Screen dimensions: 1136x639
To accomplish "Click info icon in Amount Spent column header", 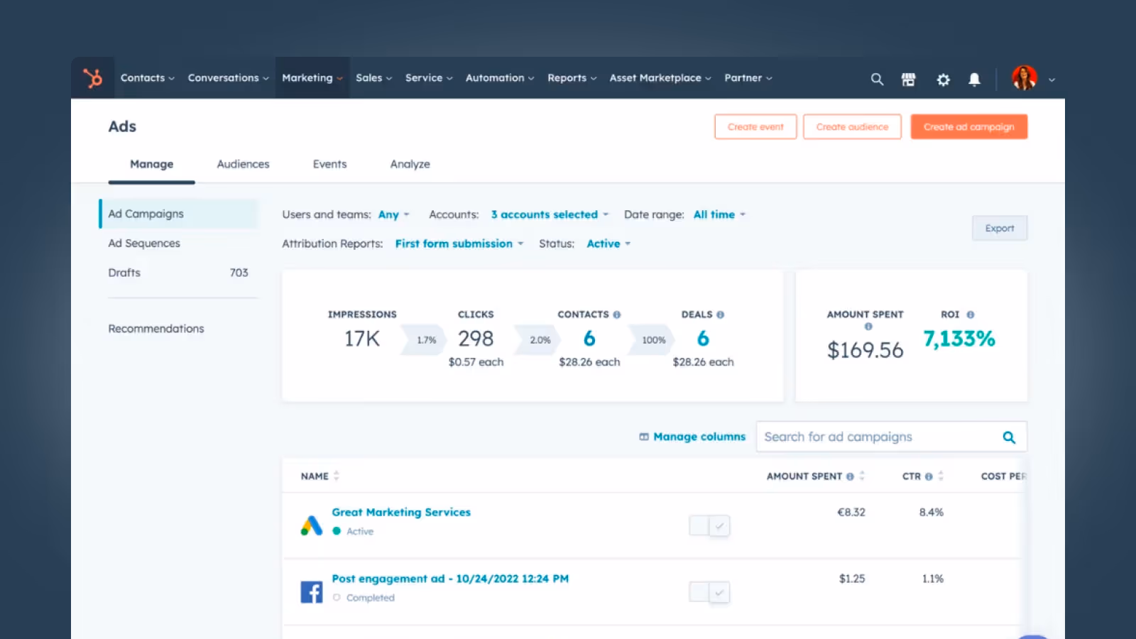I will pos(850,476).
